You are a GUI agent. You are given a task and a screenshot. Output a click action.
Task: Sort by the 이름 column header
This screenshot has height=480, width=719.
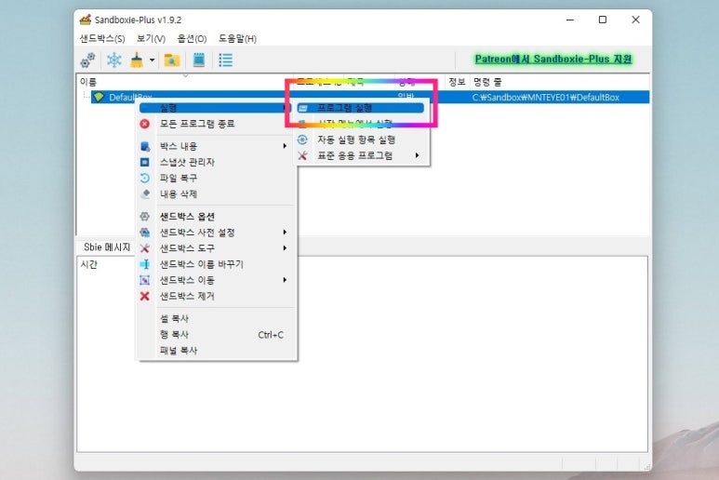185,82
